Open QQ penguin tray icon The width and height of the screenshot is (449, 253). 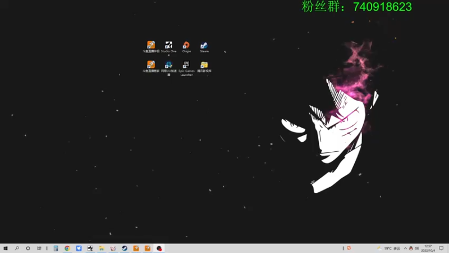click(411, 249)
